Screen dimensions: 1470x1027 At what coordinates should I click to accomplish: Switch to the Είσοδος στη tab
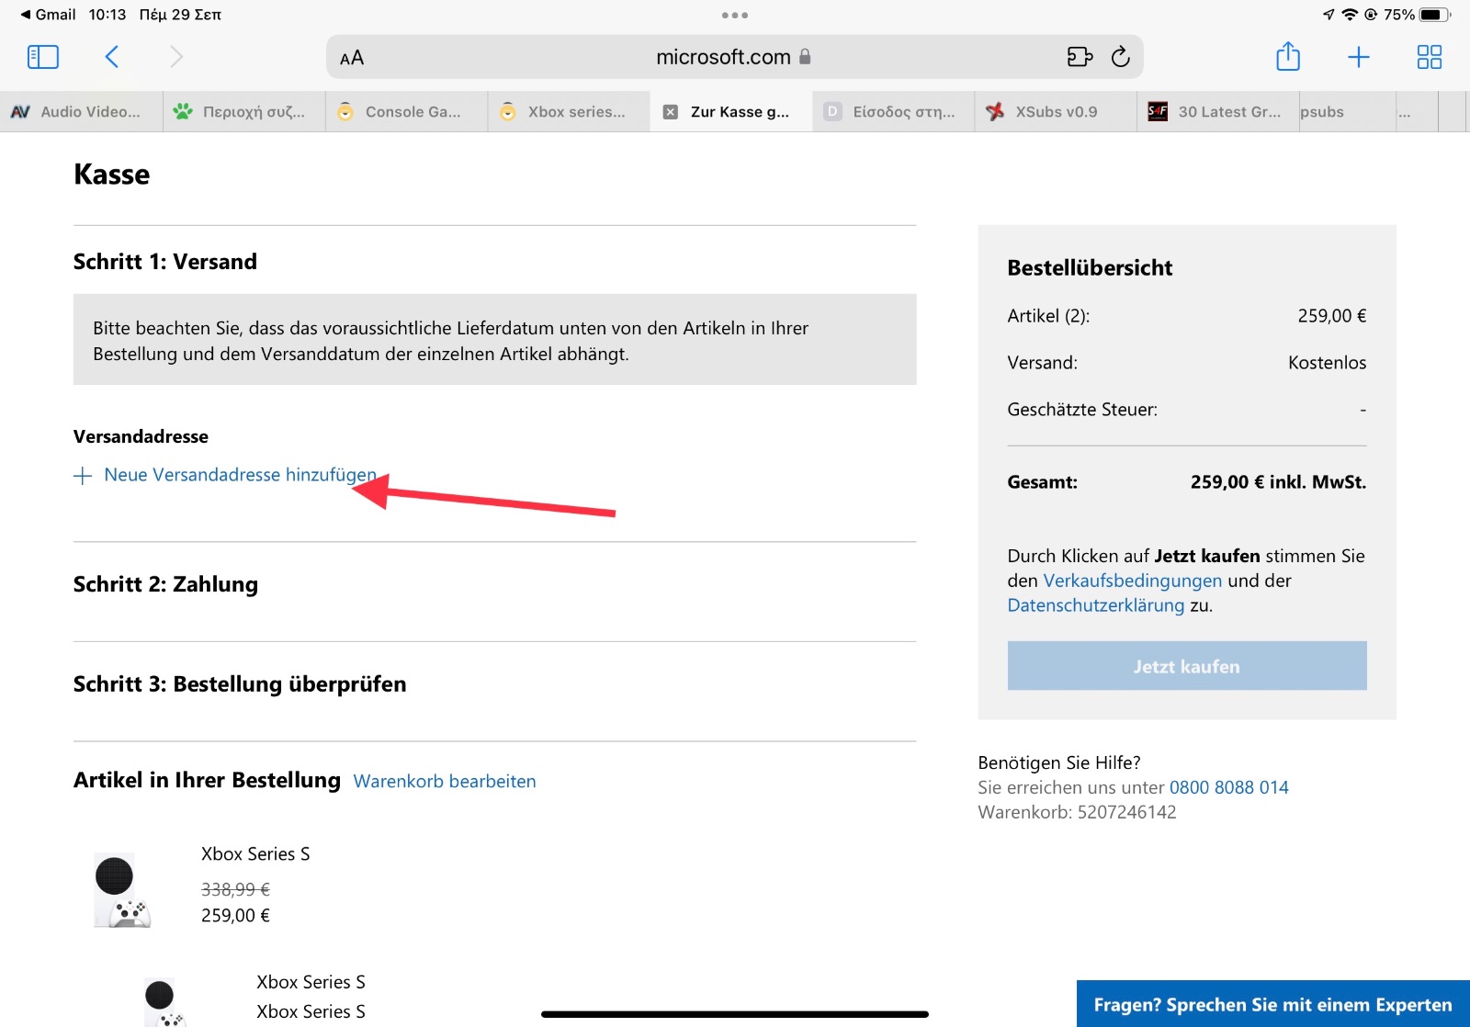pyautogui.click(x=894, y=112)
